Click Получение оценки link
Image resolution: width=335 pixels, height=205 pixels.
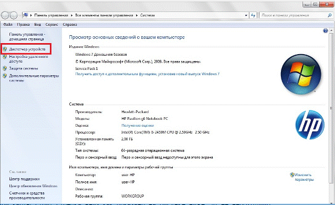coord(138,126)
